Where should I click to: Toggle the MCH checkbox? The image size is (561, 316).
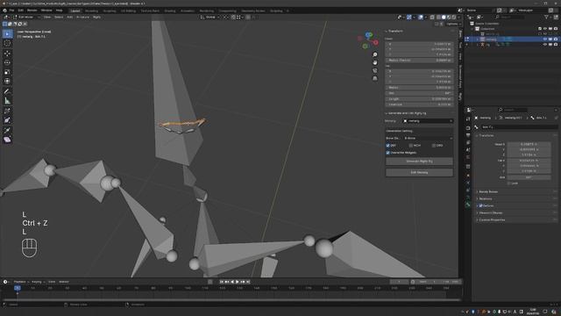click(411, 146)
